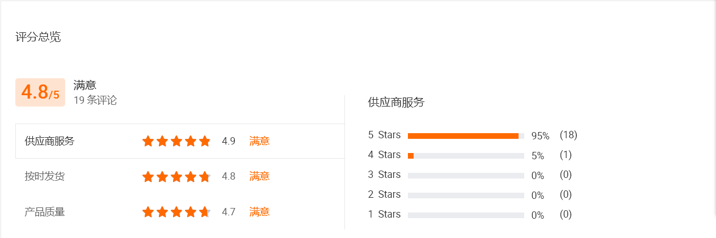The height and width of the screenshot is (238, 716).
Task: Open the 19 条评论 review count
Action: pyautogui.click(x=95, y=100)
